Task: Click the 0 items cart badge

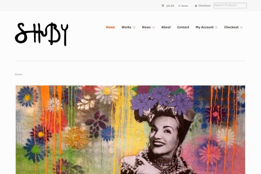Action: tap(183, 6)
